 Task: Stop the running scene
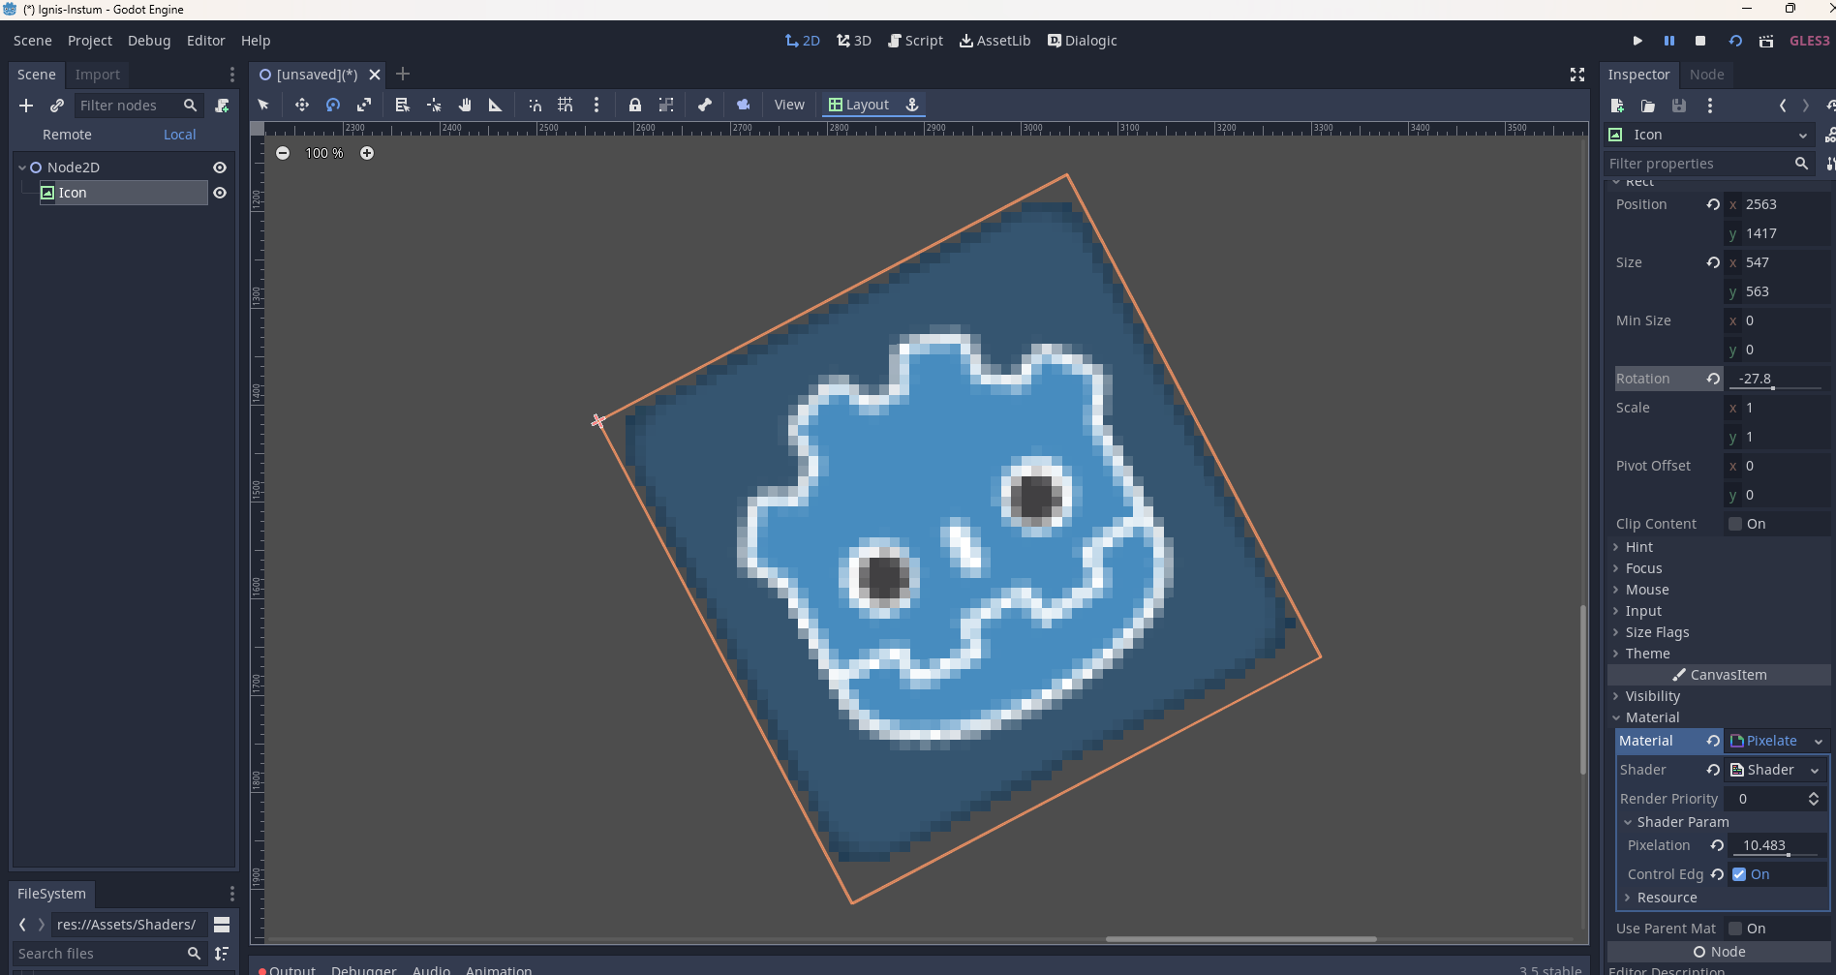(x=1700, y=41)
